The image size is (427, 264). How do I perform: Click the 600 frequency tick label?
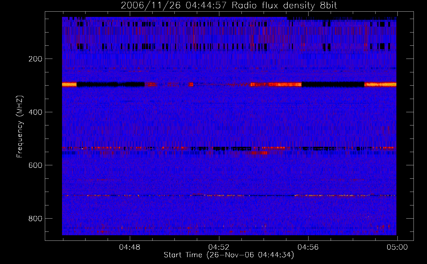coord(35,165)
